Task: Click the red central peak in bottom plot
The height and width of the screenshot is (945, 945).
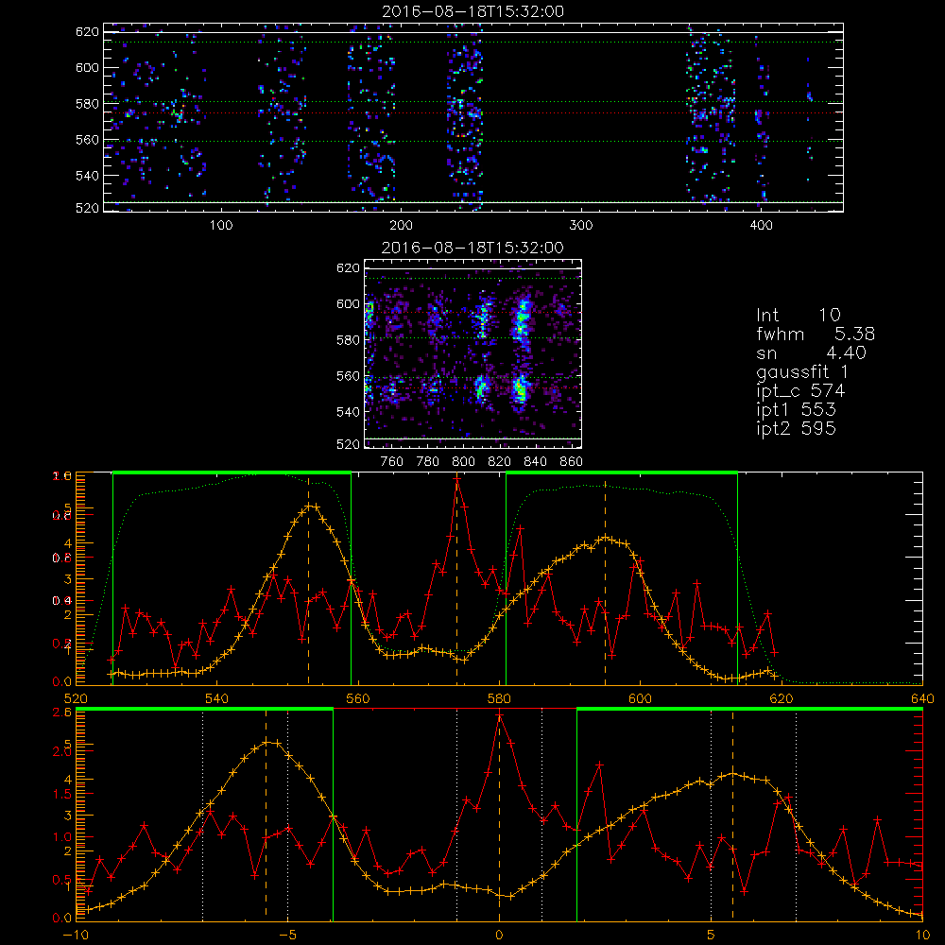Action: (499, 715)
